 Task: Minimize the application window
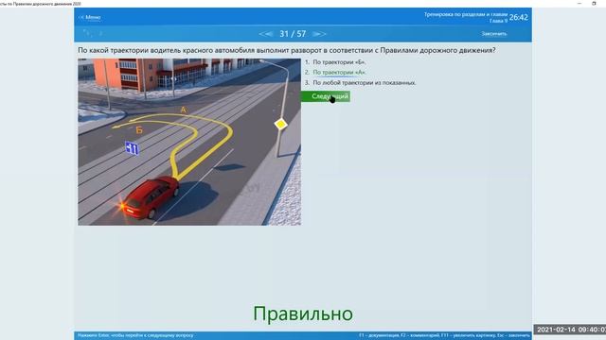579,4
